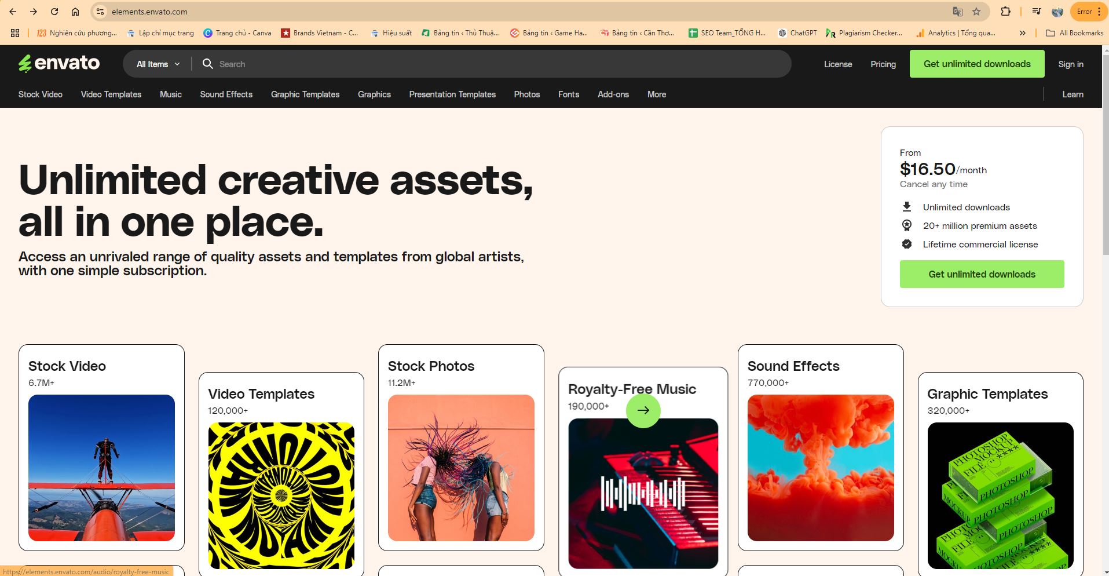
Task: Click the translate page icon
Action: [x=958, y=12]
